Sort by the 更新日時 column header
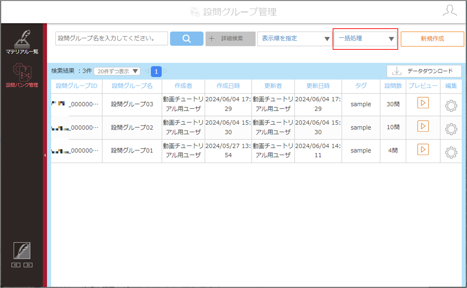This screenshot has width=467, height=288. 318,86
